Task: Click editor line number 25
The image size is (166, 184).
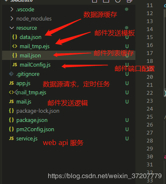Action: [150, 117]
